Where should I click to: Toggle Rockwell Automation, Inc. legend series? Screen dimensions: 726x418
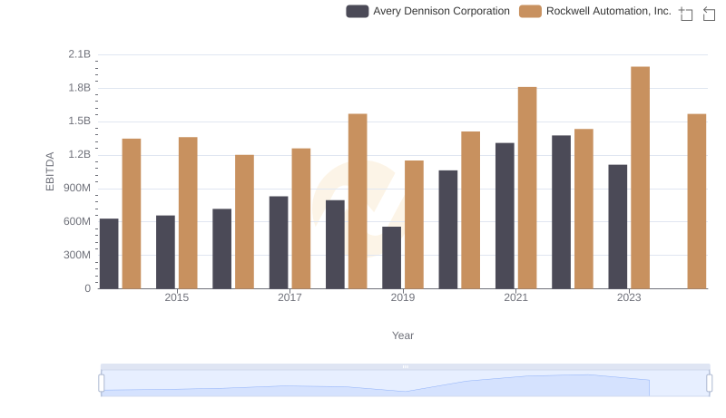point(595,11)
